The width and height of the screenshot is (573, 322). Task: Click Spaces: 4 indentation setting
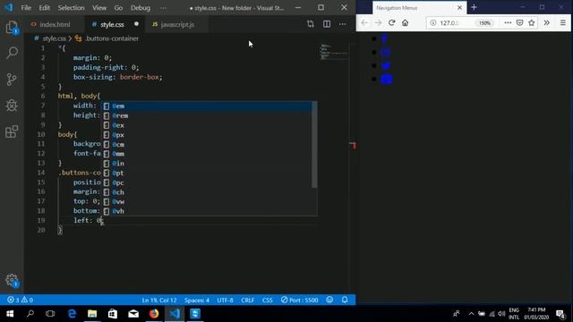click(197, 301)
